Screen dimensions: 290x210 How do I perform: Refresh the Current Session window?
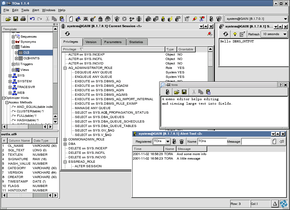pyautogui.click(x=67, y=34)
